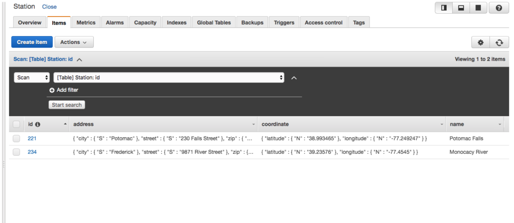Image resolution: width=514 pixels, height=223 pixels.
Task: Switch to the Overview tab
Action: click(30, 23)
